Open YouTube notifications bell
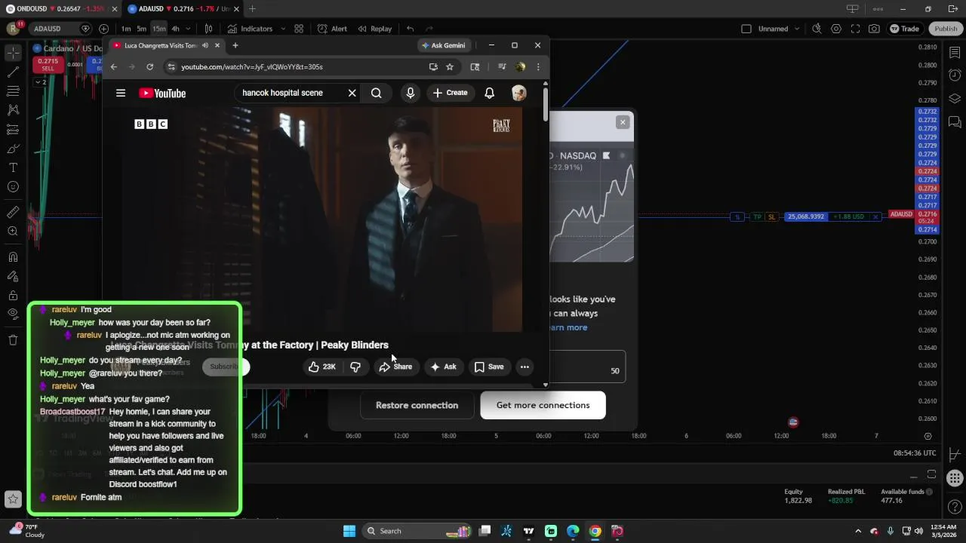This screenshot has height=543, width=966. point(489,93)
